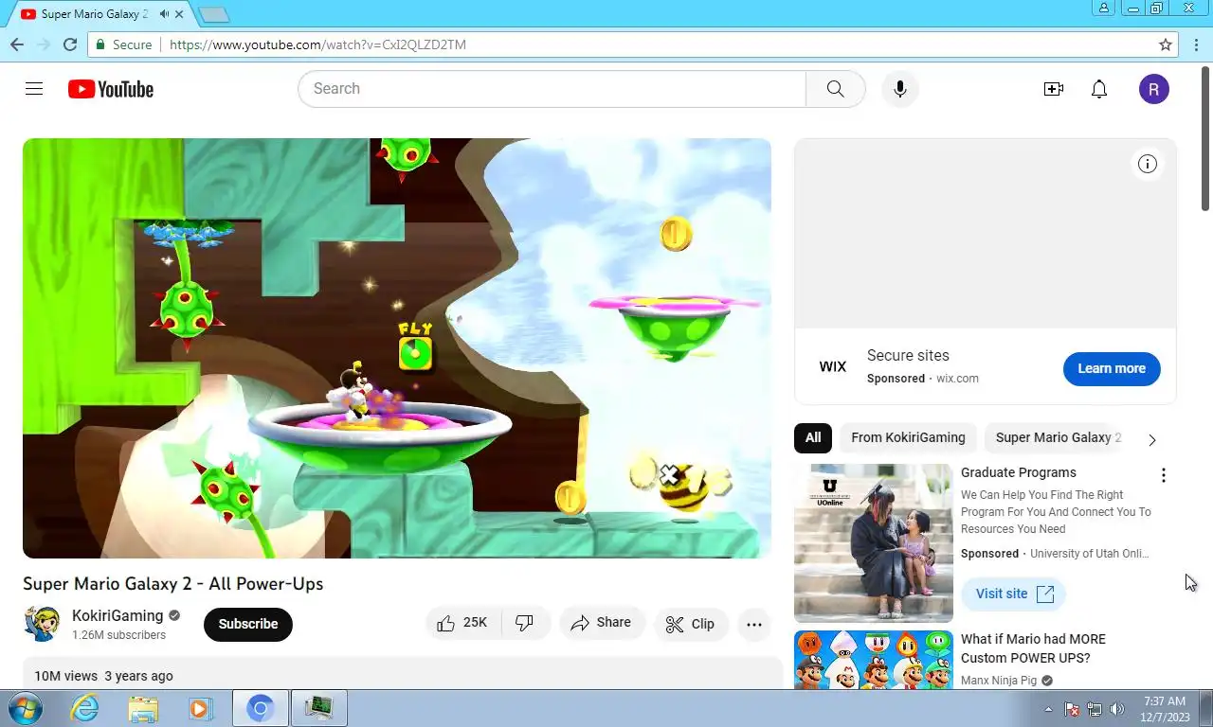This screenshot has height=727, width=1213.
Task: Share the video
Action: 602,623
